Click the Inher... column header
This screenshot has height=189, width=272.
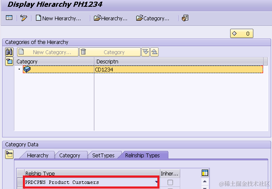click(170, 174)
